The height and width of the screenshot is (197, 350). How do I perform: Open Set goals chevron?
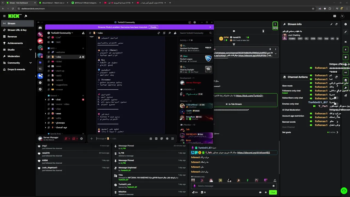click(337, 132)
